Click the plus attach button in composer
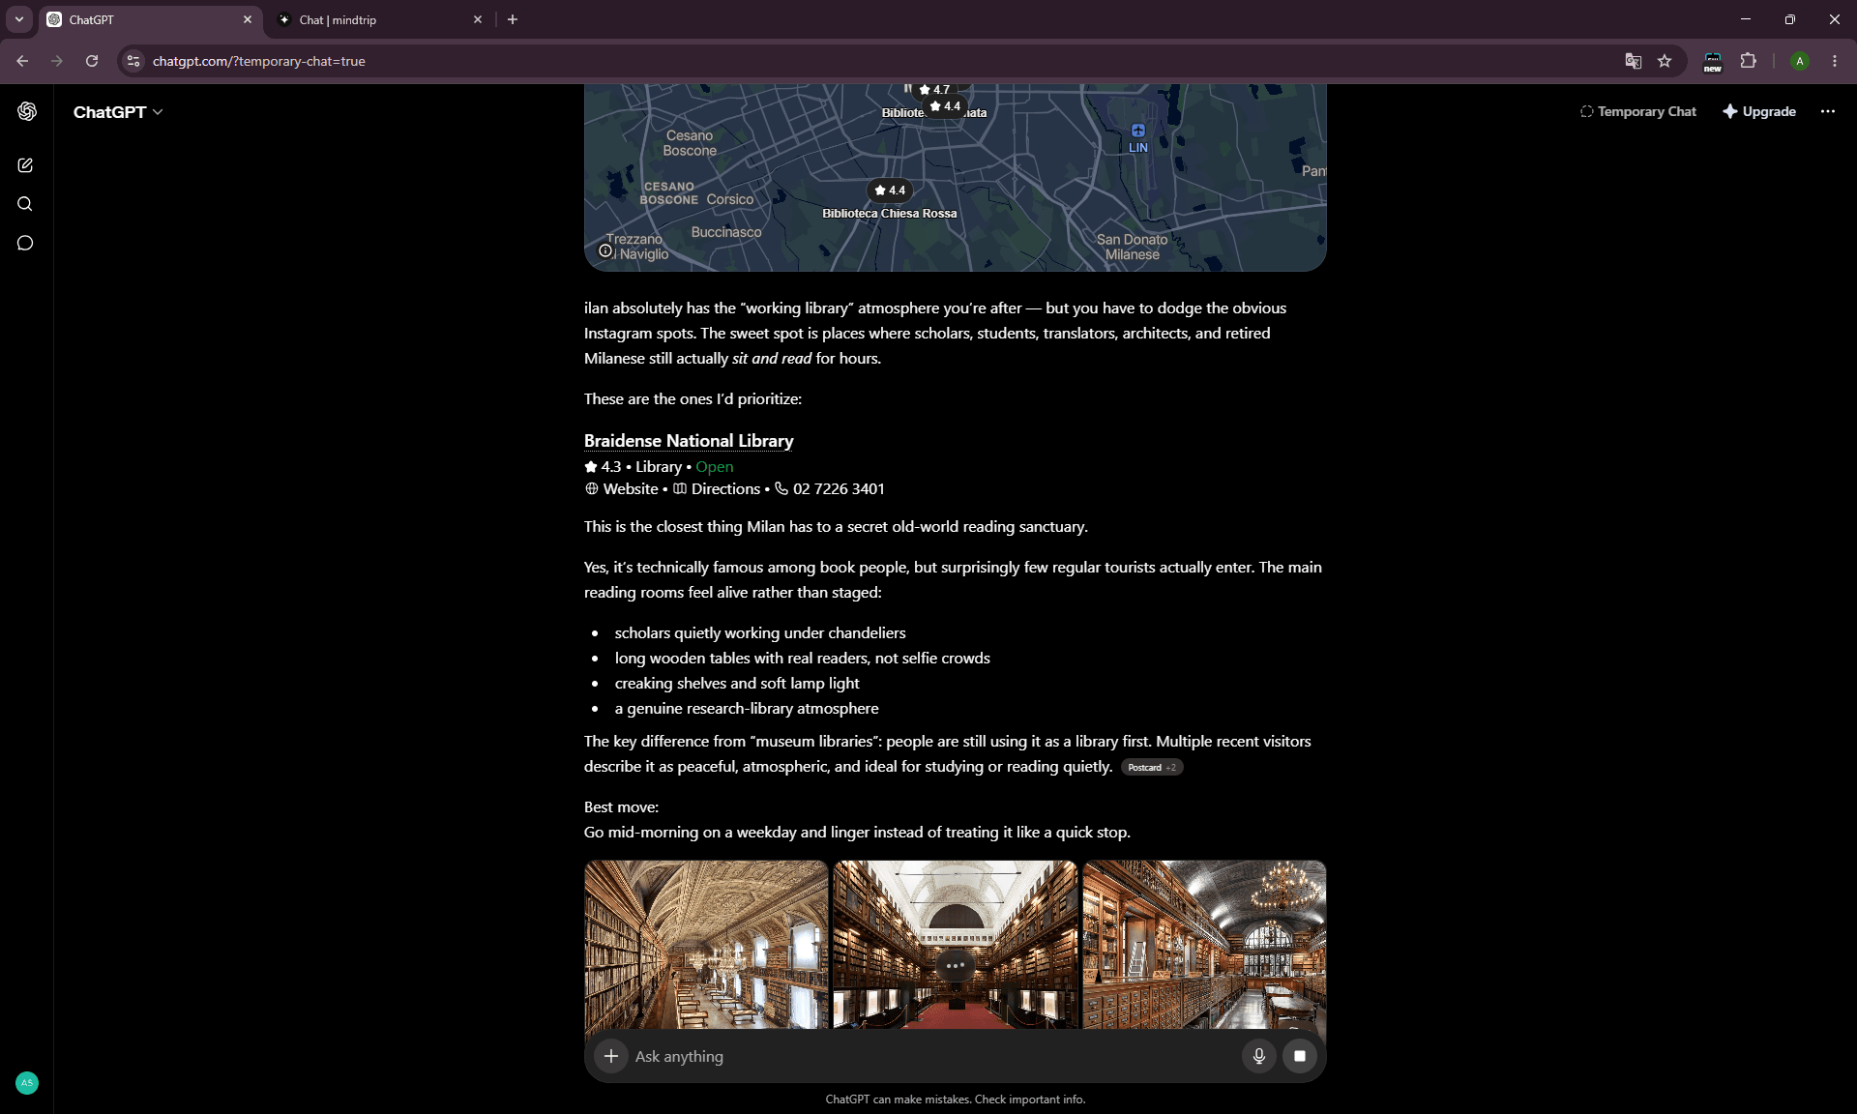The width and height of the screenshot is (1857, 1114). [610, 1056]
